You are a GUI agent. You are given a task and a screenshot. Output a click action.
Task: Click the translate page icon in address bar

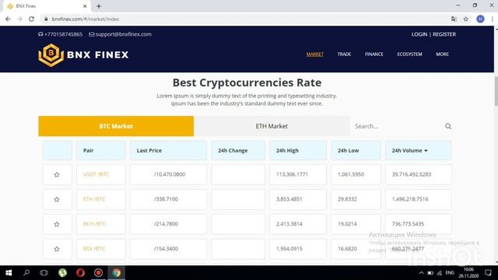(x=454, y=19)
